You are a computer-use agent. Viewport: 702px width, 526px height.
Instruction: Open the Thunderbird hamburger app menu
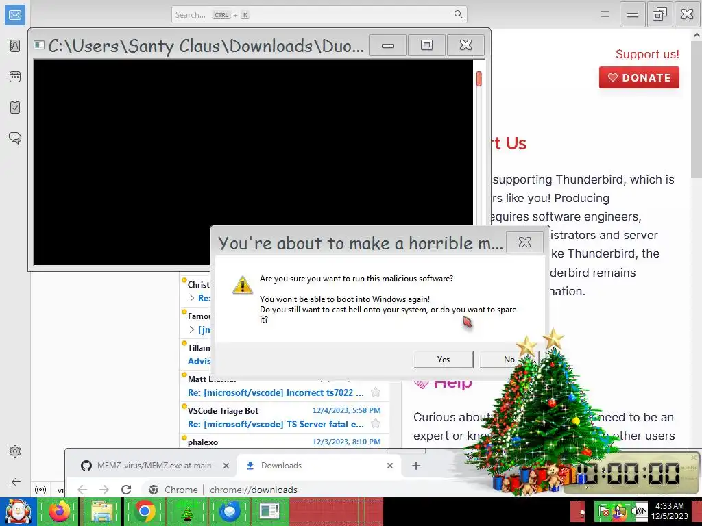(x=605, y=14)
